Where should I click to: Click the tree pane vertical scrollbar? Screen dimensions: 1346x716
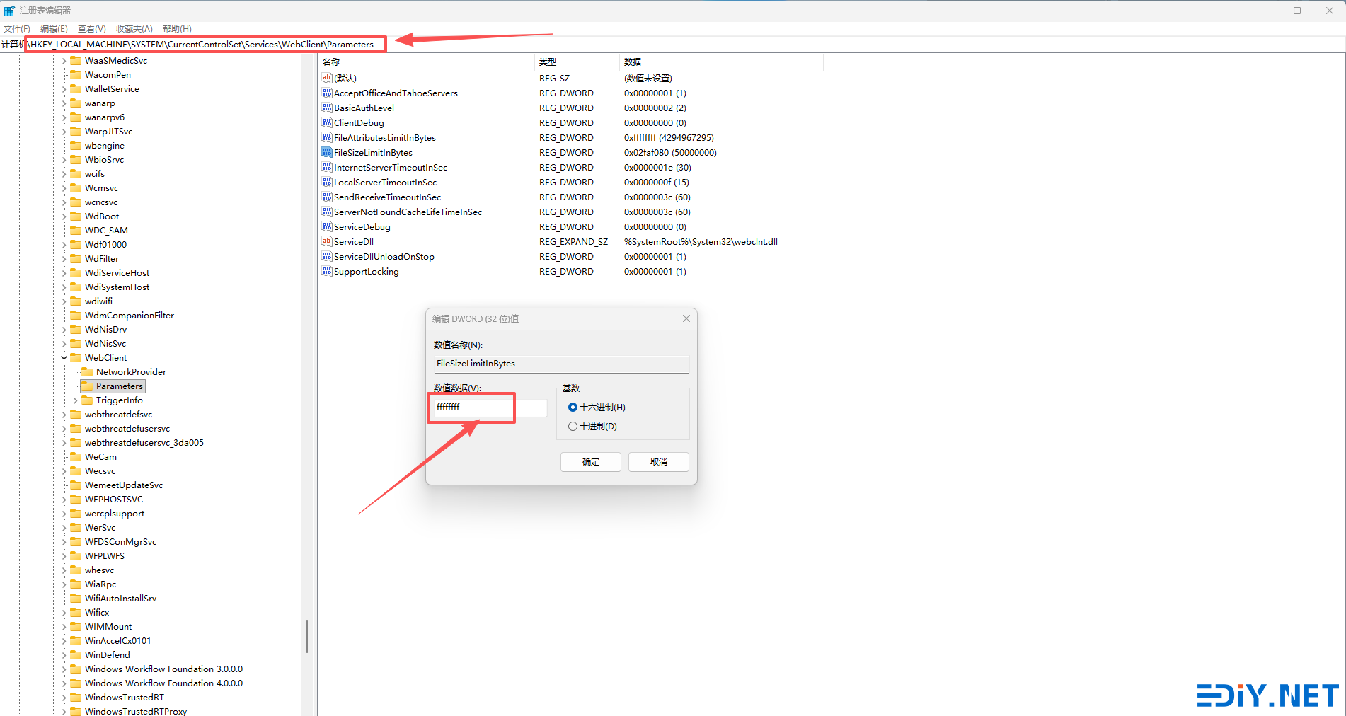[307, 636]
